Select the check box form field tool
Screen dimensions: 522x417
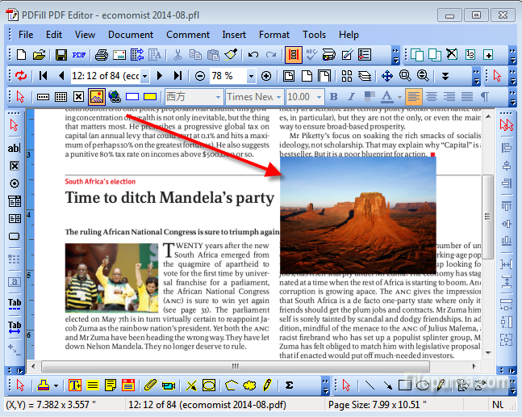click(x=14, y=166)
